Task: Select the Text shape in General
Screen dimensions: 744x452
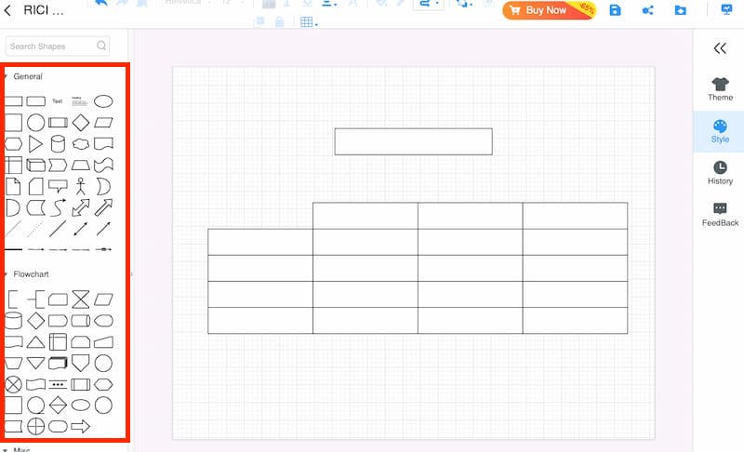Action: (58, 101)
